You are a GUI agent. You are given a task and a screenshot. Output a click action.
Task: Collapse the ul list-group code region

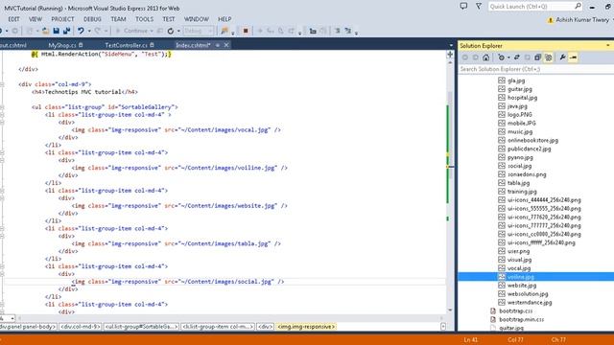(2, 107)
